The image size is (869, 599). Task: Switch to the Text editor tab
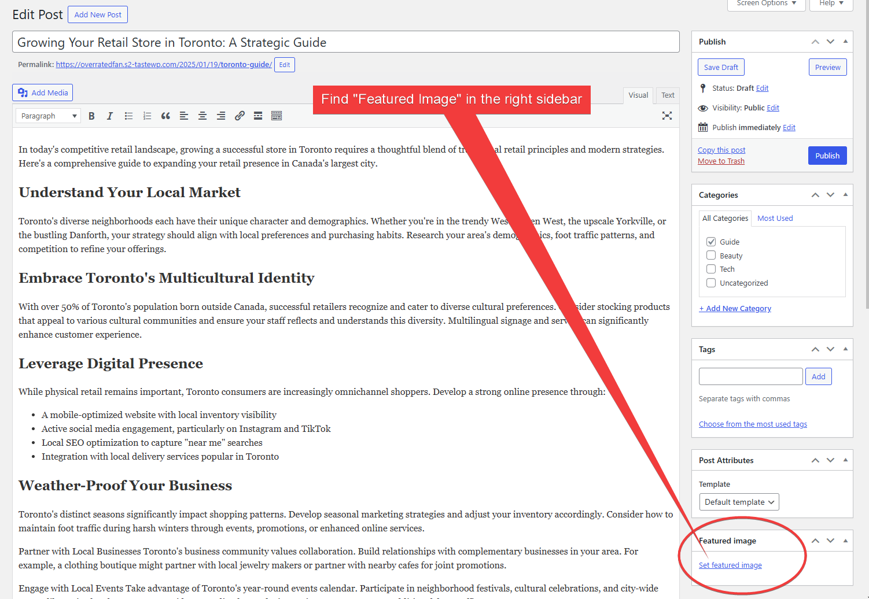tap(668, 95)
